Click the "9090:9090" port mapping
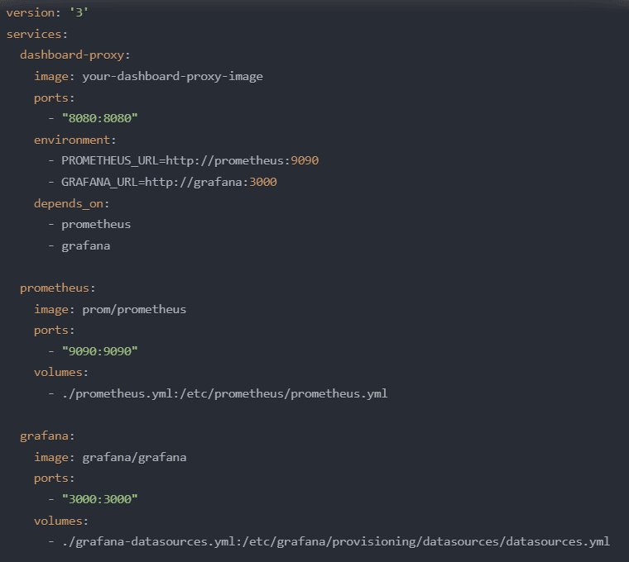 (100, 351)
